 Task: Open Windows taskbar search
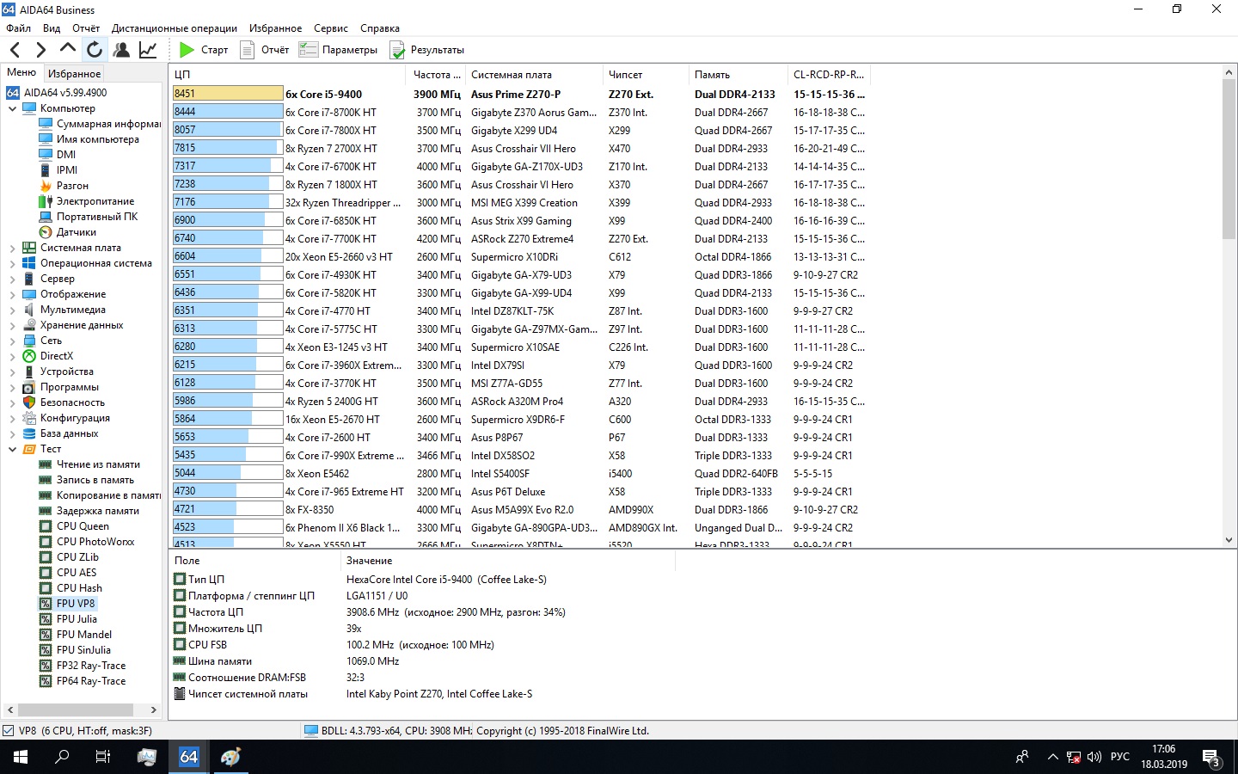coord(62,757)
